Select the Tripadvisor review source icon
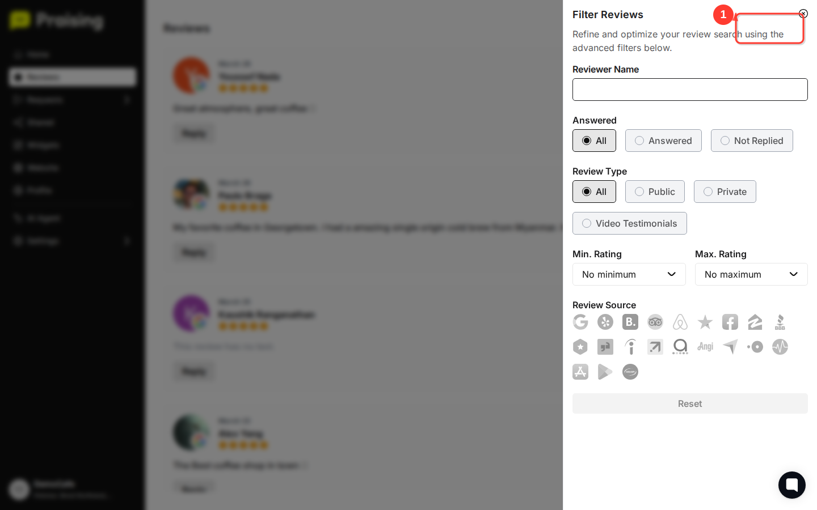The image size is (817, 510). [x=655, y=322]
